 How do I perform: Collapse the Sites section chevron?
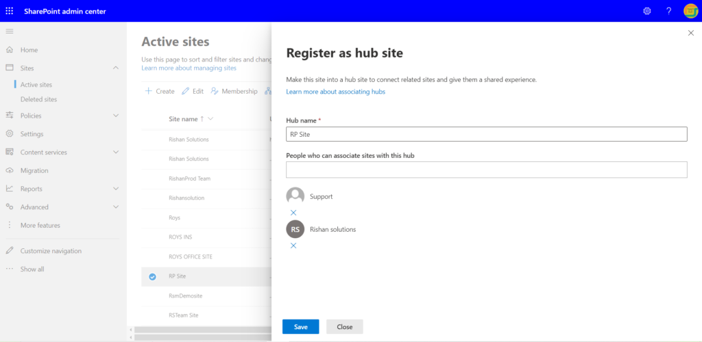116,68
